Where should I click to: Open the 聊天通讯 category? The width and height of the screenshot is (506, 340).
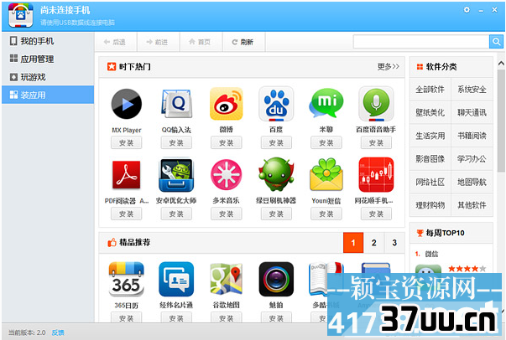(x=472, y=112)
